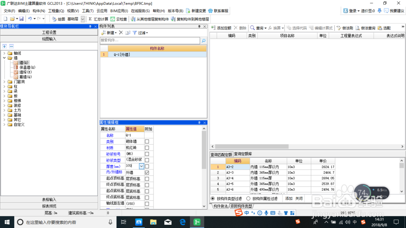Select 按构件类型过滤 radio button
The height and width of the screenshot is (228, 406).
[x=213, y=198]
